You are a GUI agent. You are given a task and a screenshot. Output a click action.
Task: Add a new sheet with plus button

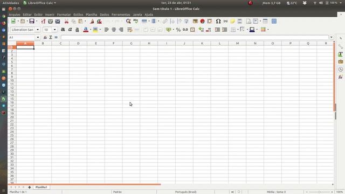(x=30, y=187)
